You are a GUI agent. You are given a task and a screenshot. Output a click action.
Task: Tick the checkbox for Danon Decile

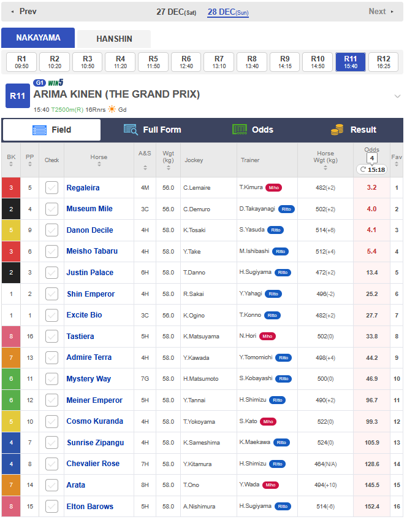click(x=51, y=230)
